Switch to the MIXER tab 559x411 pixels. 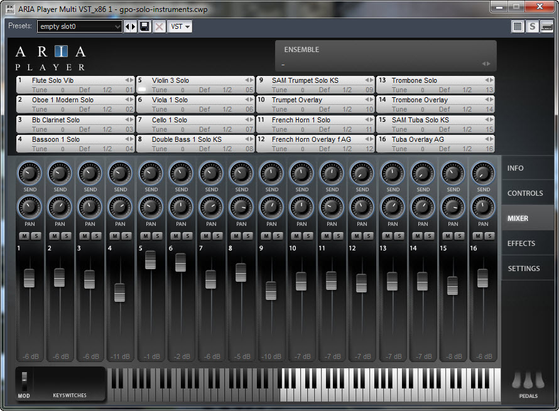click(x=528, y=218)
